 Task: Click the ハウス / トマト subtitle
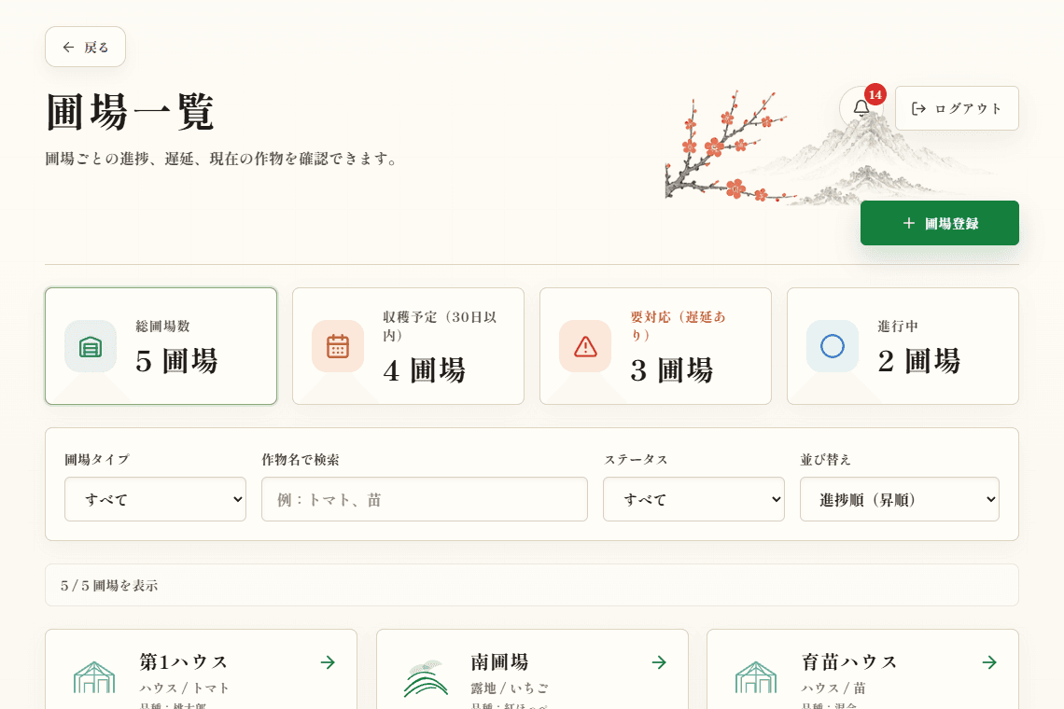click(x=185, y=688)
